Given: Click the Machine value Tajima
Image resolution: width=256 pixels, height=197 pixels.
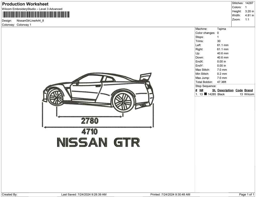Looking at the screenshot, I should pyautogui.click(x=221, y=29).
